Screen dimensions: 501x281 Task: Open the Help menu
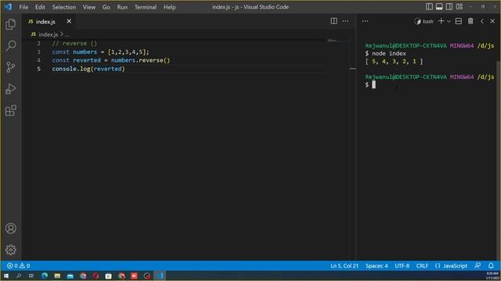click(170, 7)
